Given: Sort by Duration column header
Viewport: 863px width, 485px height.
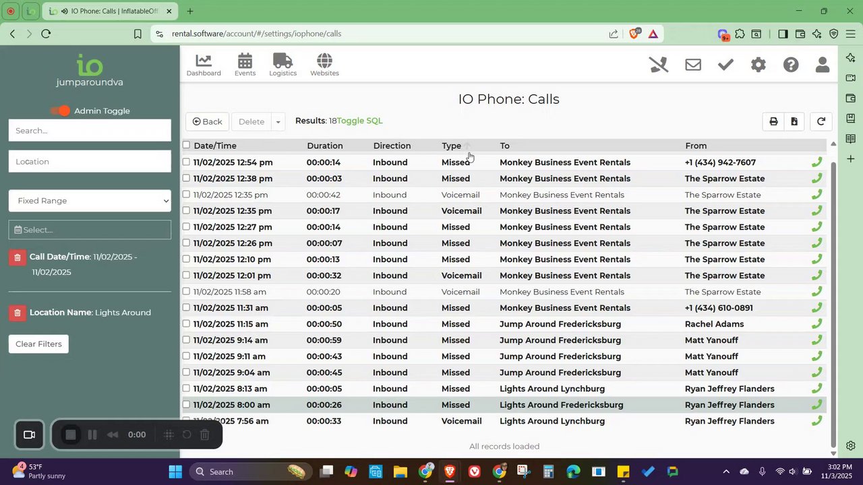Looking at the screenshot, I should click(325, 145).
